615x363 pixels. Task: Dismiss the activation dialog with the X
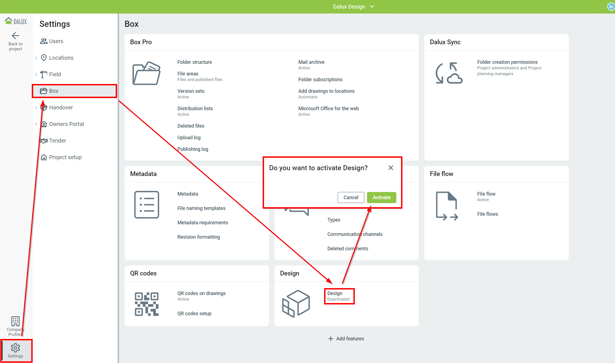pos(391,167)
